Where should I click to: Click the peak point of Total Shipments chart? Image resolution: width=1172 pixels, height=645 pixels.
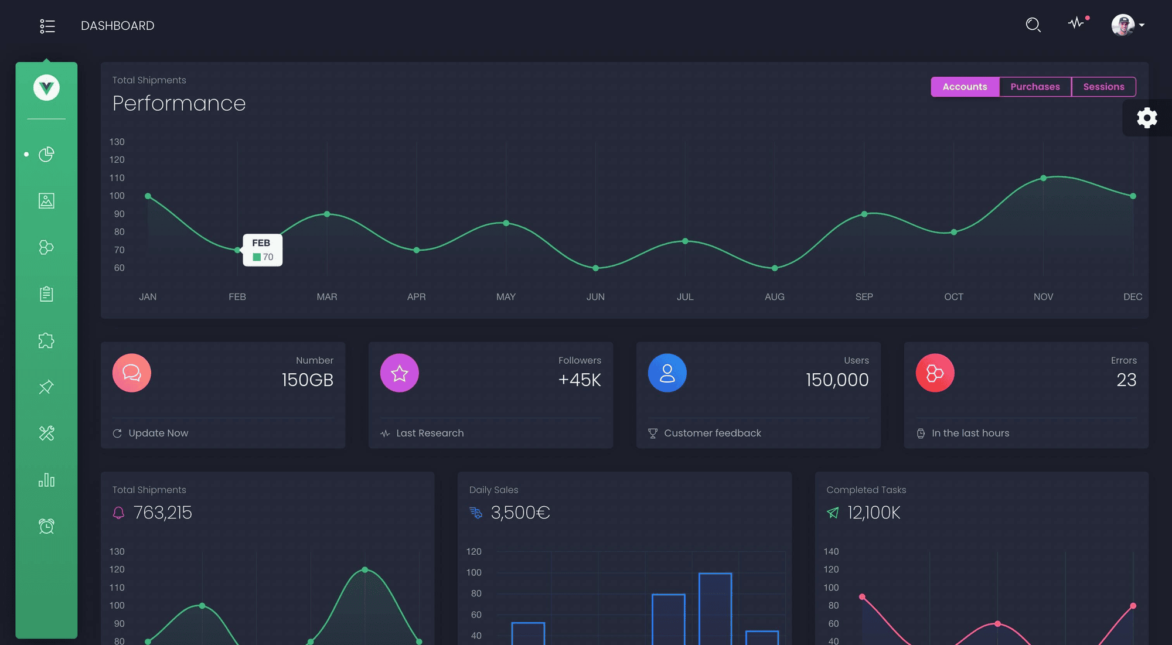[x=365, y=570]
